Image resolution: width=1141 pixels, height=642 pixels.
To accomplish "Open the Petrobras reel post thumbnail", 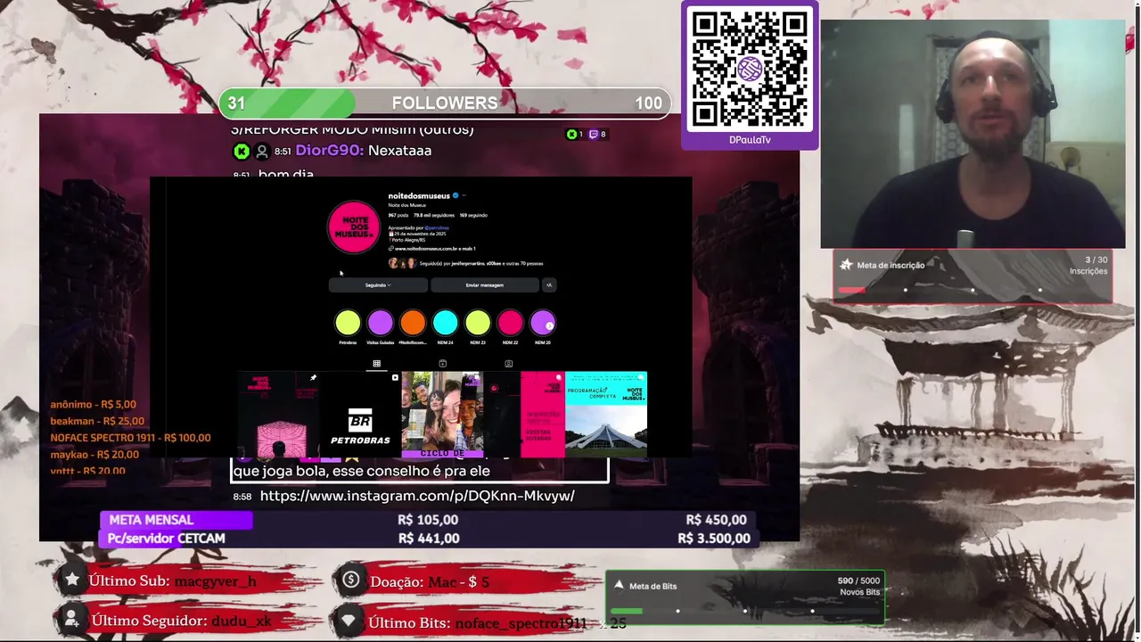I will point(360,415).
